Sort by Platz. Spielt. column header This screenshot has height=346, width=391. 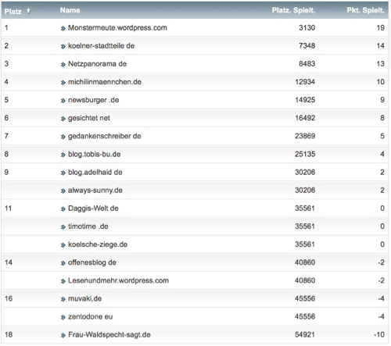click(x=293, y=10)
